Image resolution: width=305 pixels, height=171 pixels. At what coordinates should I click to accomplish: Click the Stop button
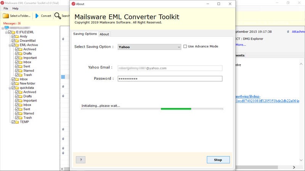pos(218,160)
